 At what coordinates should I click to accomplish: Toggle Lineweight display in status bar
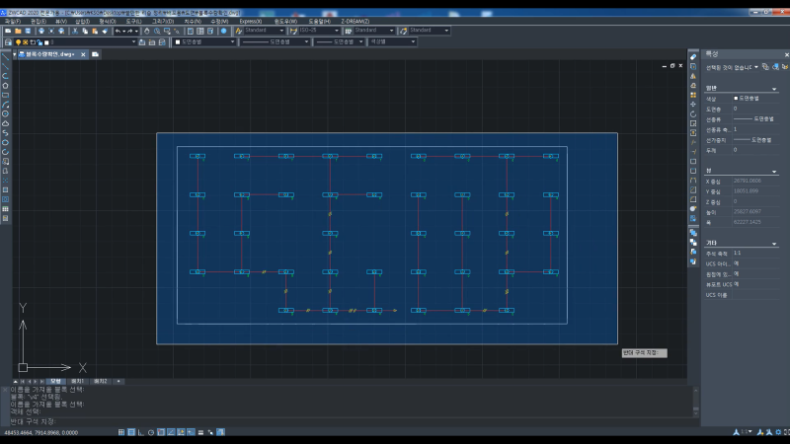click(200, 432)
